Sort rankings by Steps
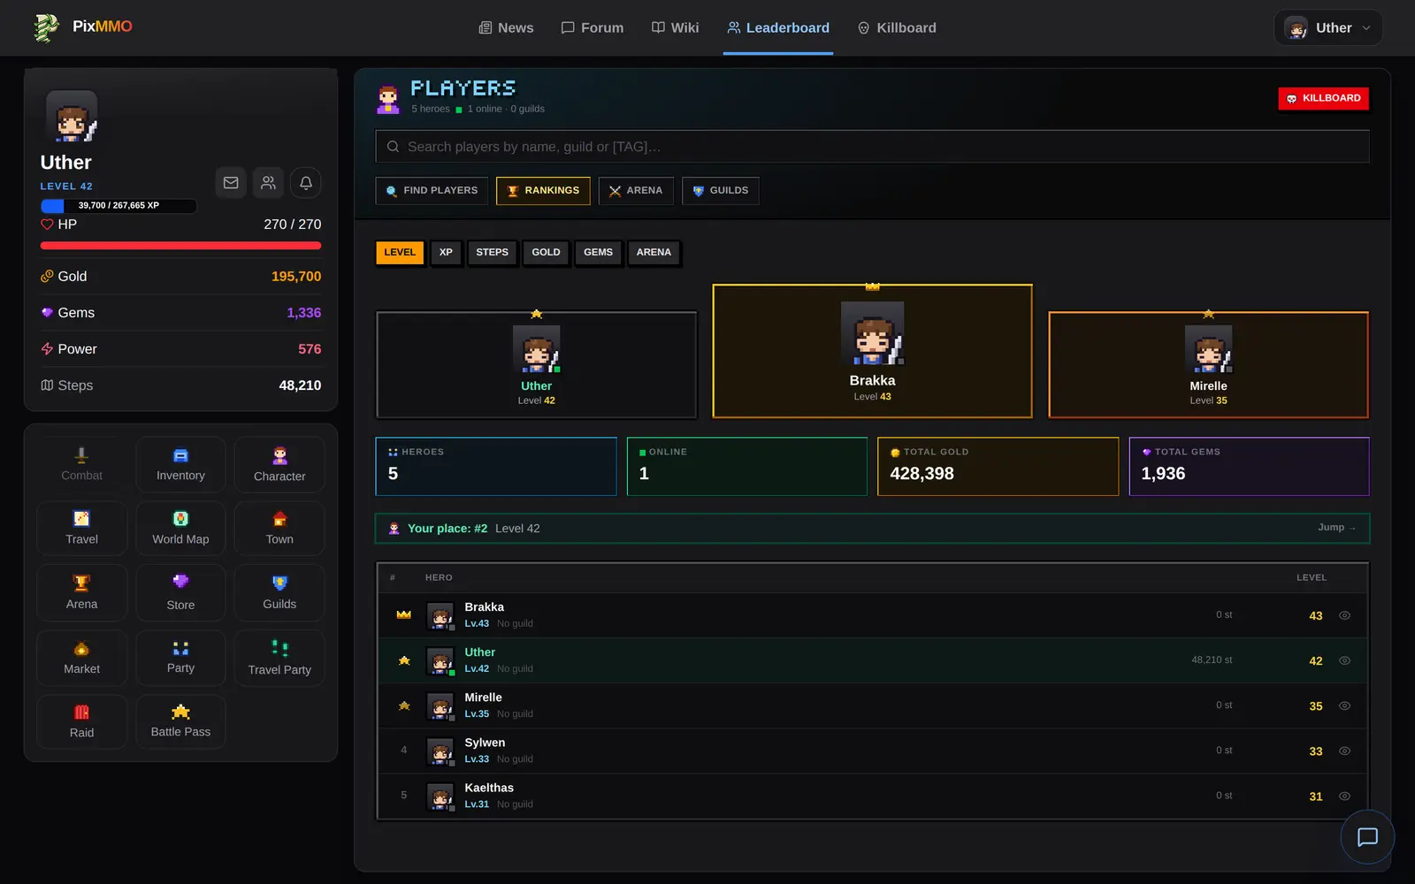 point(492,253)
